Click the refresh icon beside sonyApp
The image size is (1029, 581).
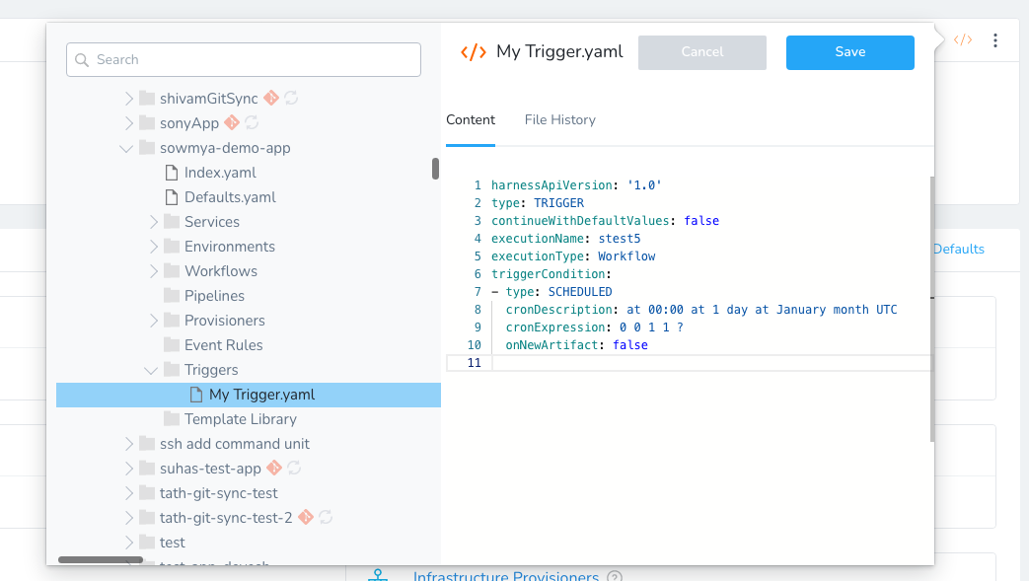point(252,122)
